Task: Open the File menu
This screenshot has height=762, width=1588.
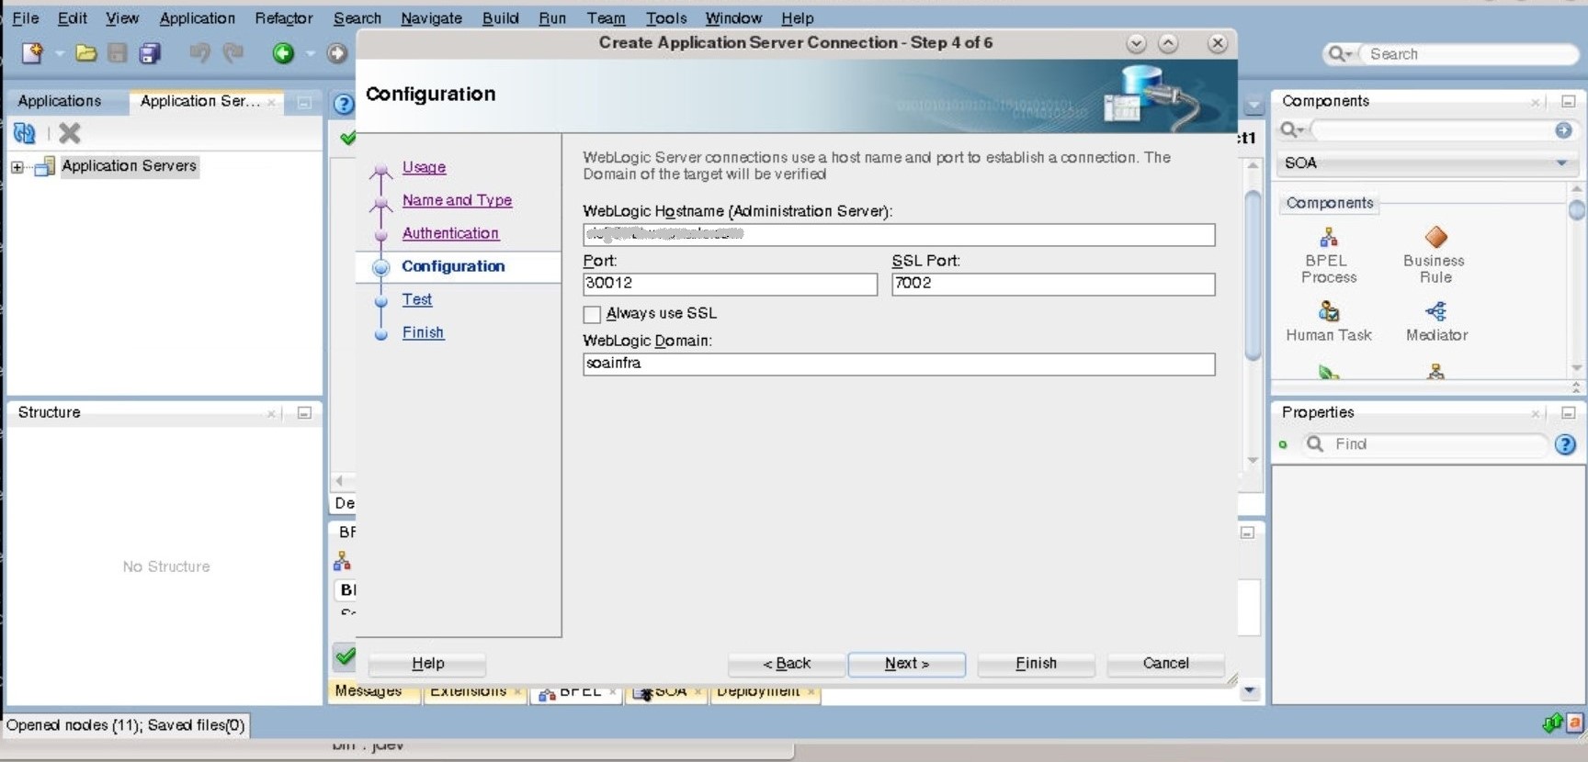Action: 25,18
